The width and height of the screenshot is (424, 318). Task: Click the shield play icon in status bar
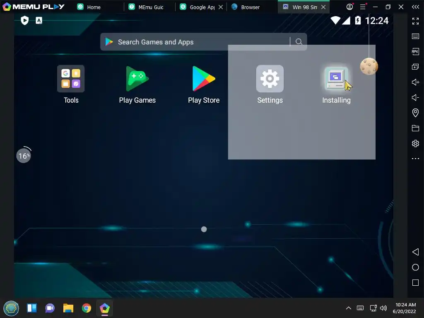pyautogui.click(x=24, y=20)
